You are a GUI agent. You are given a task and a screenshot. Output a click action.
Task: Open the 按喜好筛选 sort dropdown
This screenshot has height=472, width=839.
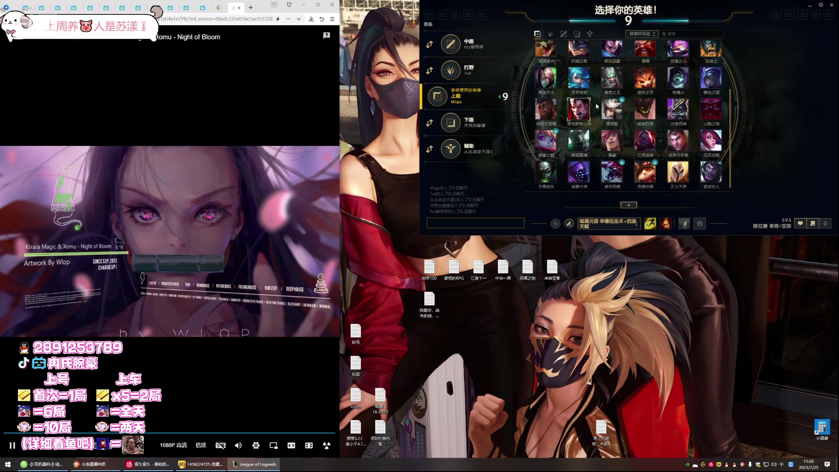(641, 34)
